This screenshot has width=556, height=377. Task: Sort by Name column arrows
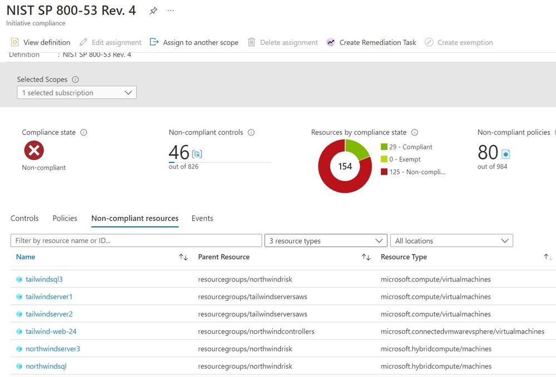pos(183,257)
